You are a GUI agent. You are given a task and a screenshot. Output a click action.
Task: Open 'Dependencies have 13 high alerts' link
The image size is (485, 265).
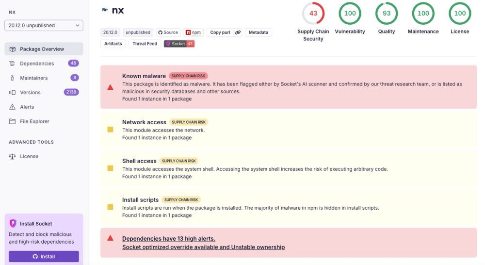click(169, 239)
